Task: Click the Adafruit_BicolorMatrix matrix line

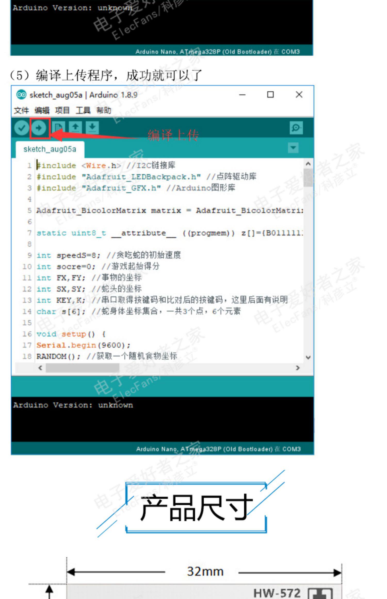Action: [170, 211]
